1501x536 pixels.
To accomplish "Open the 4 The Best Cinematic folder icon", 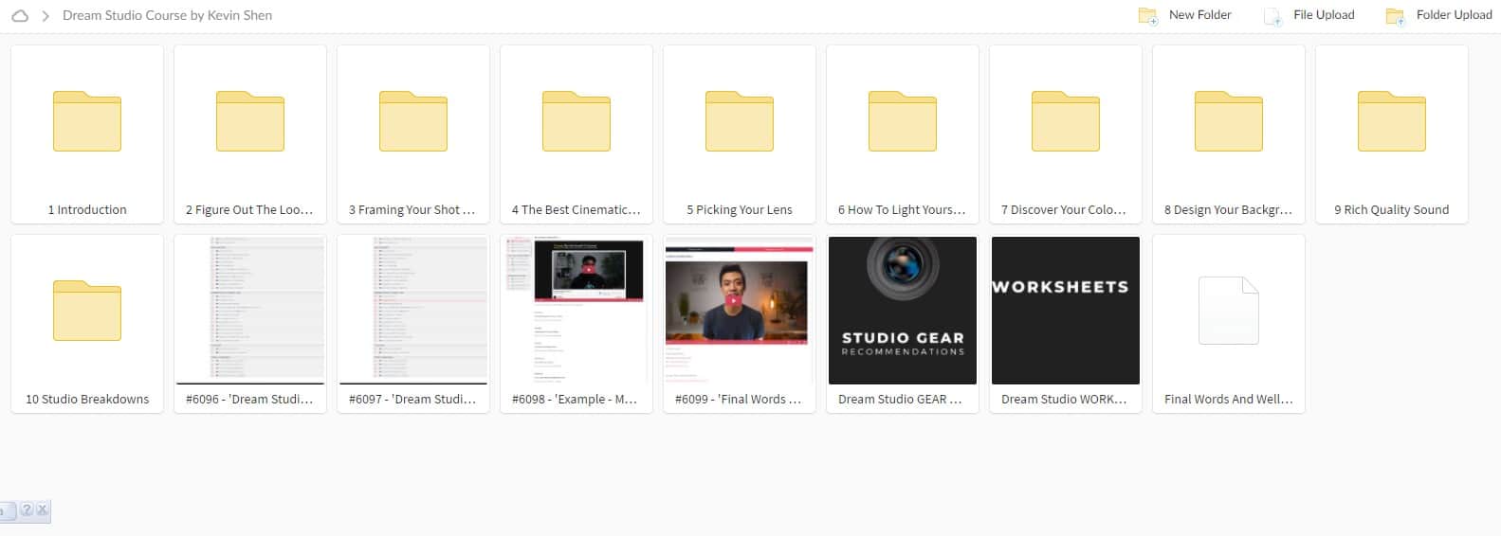I will 577,121.
